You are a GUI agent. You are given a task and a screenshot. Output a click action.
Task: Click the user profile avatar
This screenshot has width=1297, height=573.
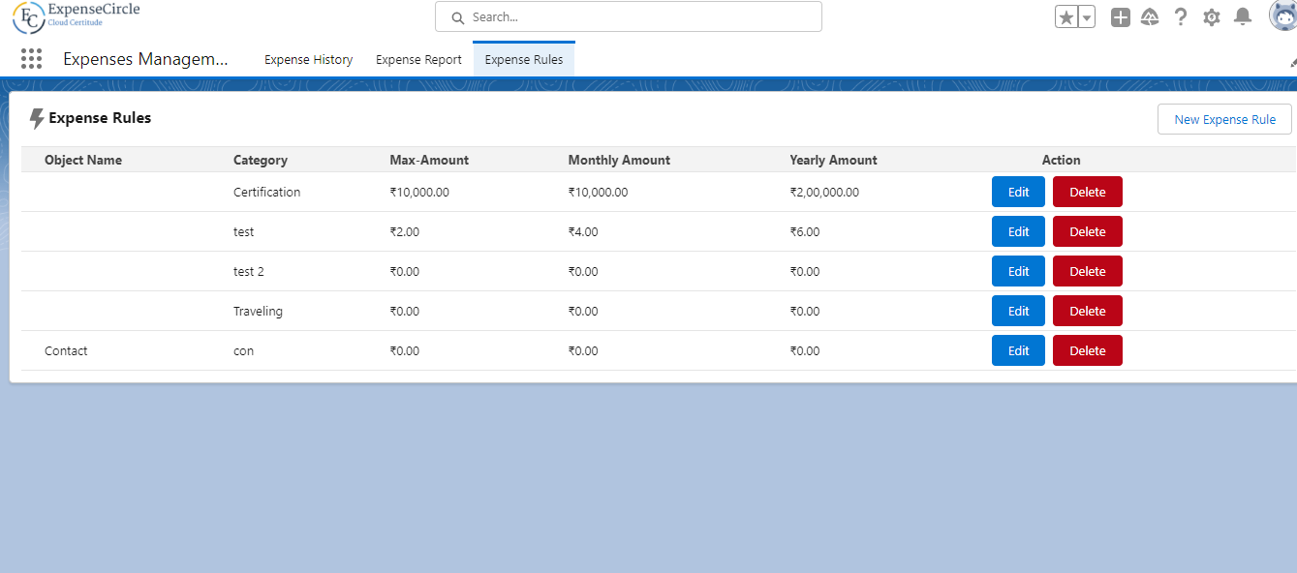coord(1283,15)
